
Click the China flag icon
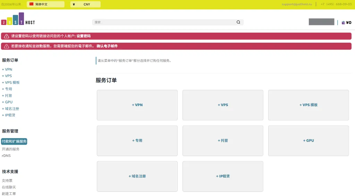32,4
